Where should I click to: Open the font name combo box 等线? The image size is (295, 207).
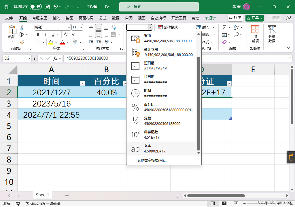53,27
